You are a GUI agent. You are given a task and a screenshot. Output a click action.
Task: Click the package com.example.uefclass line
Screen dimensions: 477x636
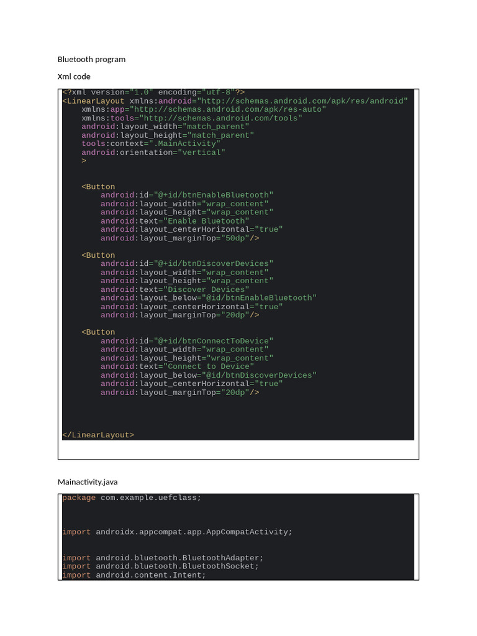[x=132, y=497]
